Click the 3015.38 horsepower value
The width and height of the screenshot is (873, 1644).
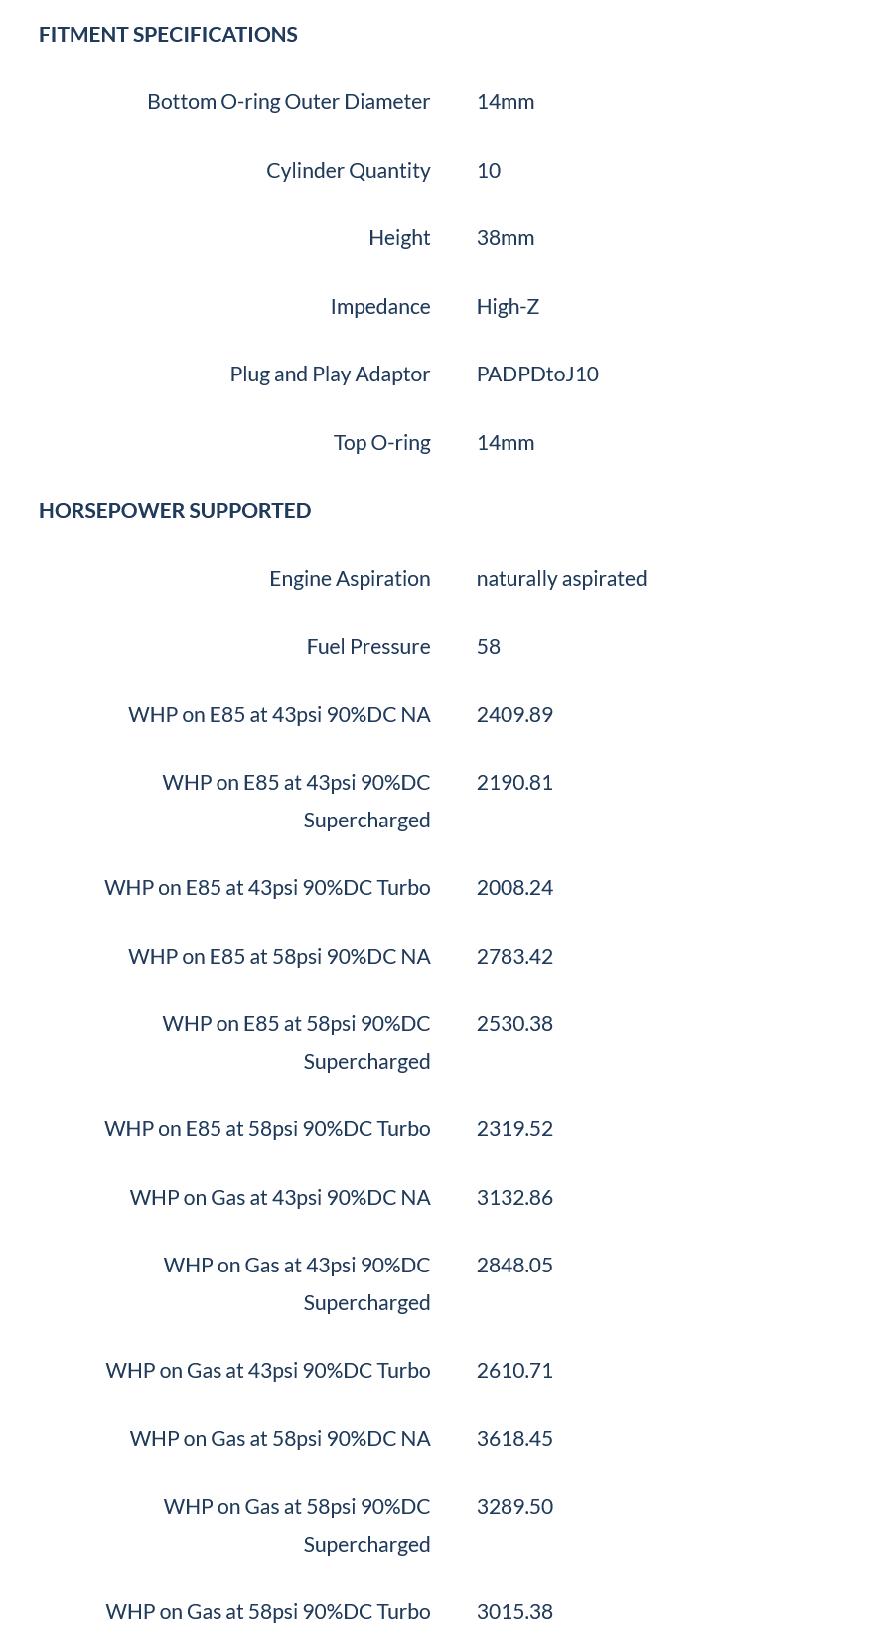coord(514,1612)
